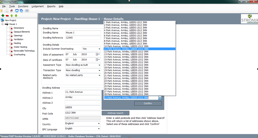Screen dimensions: 258x138
Task: Click the black arrow beside House 1
Action: tap(7, 24)
